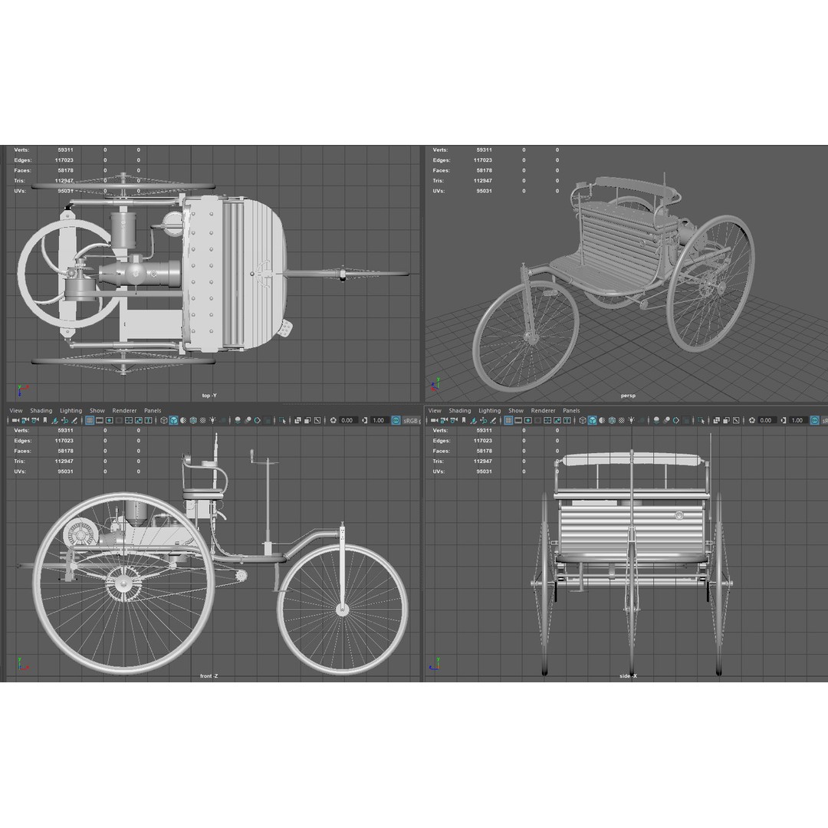The image size is (828, 828).
Task: Open View menu in front panel
Action: click(x=16, y=410)
